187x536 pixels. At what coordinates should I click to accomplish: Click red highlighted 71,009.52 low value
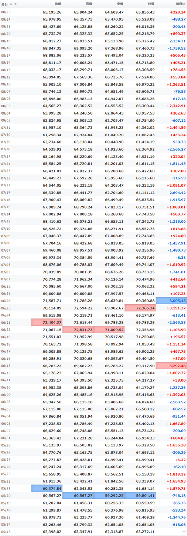pyautogui.click(x=109, y=329)
